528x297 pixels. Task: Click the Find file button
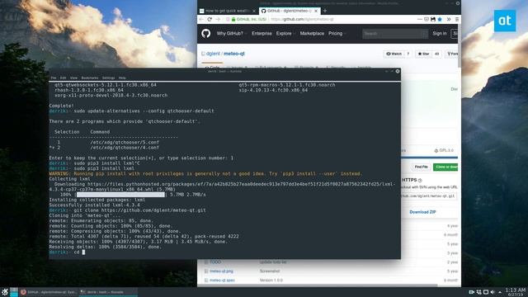tap(421, 167)
